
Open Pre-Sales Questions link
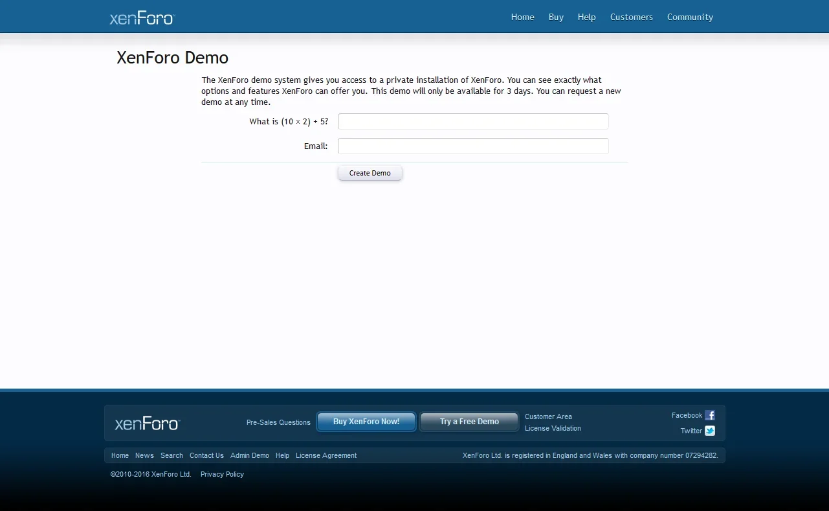[x=278, y=422]
